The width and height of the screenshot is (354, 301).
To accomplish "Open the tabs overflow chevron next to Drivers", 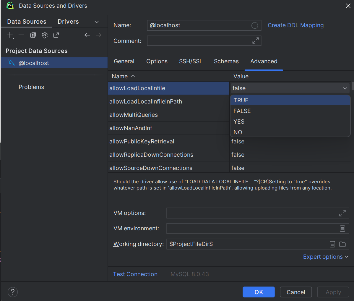I will click(97, 22).
